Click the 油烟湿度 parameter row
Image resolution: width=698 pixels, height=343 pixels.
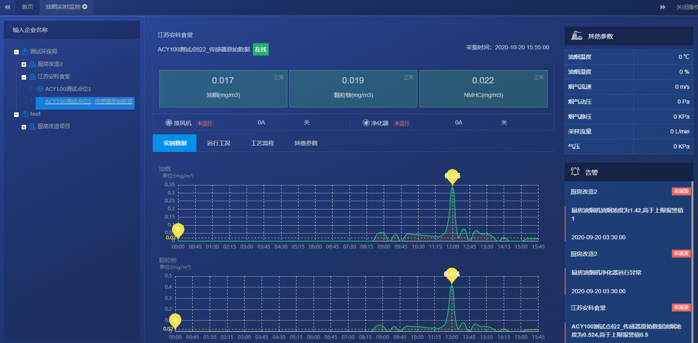click(629, 72)
